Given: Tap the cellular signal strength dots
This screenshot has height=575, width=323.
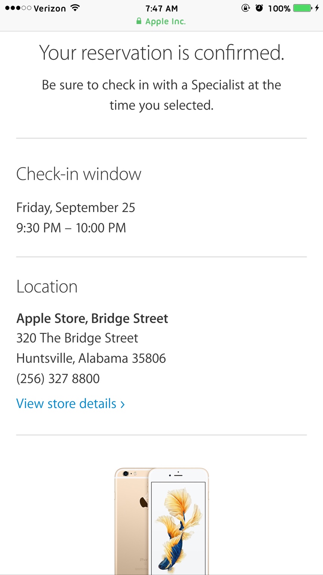Looking at the screenshot, I should [18, 8].
